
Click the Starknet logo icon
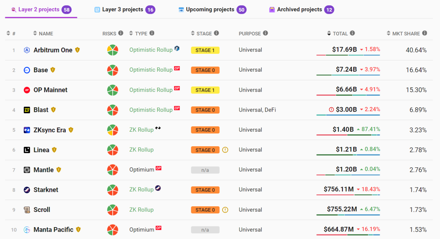click(27, 190)
